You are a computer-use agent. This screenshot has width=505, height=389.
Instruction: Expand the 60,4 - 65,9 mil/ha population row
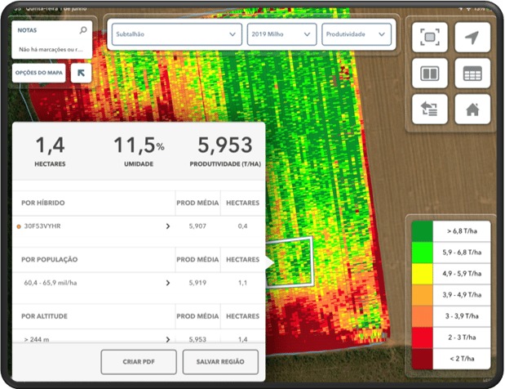point(168,283)
